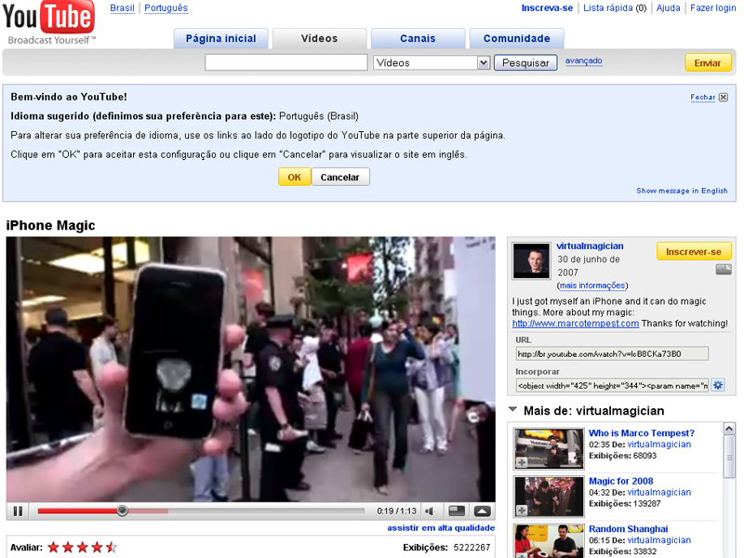Select the Incorporar embed code field
Viewport: 744px width, 558px height.
pyautogui.click(x=612, y=385)
